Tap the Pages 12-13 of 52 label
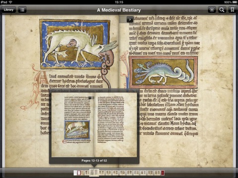Screen dimensions: 238x178 [x=94, y=160]
